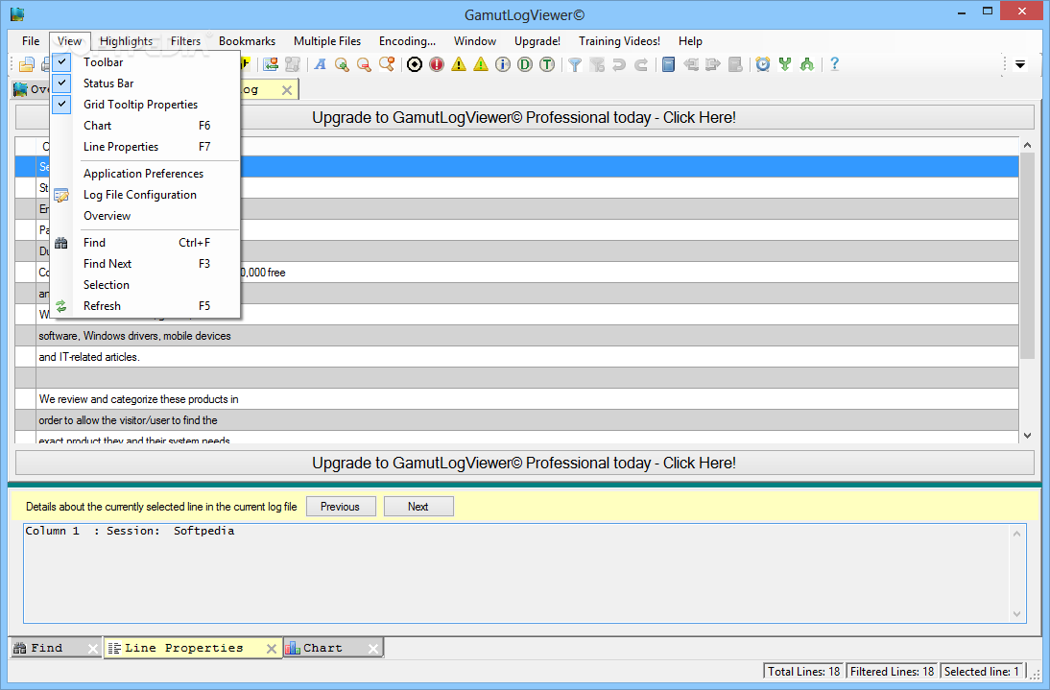1050x690 pixels.
Task: Click the redo arrow toolbar icon
Action: [641, 64]
